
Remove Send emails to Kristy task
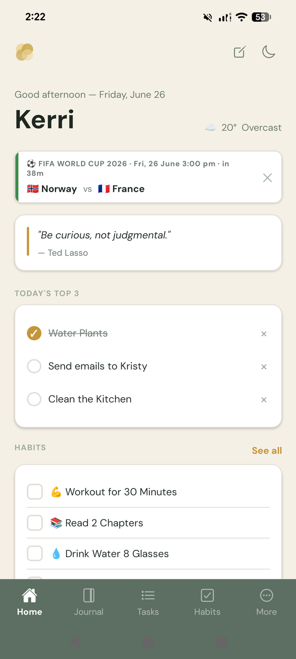coord(264,367)
